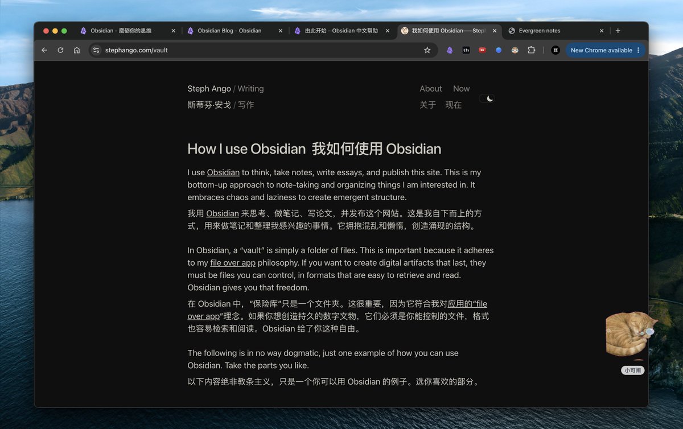Open Chrome three-dot menu

tap(638, 50)
